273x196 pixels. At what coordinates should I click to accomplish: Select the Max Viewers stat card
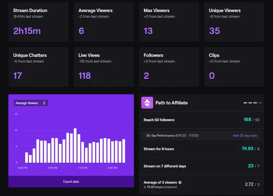click(169, 22)
